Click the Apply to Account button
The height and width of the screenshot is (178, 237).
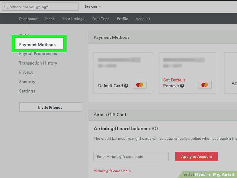click(x=197, y=156)
